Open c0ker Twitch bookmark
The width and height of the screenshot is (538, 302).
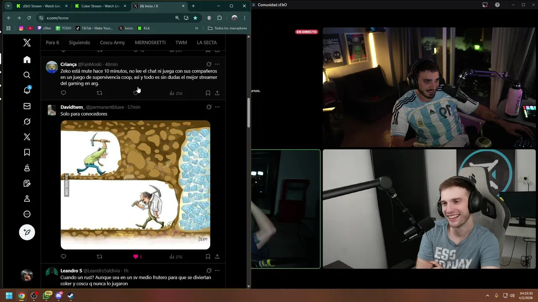click(44, 28)
